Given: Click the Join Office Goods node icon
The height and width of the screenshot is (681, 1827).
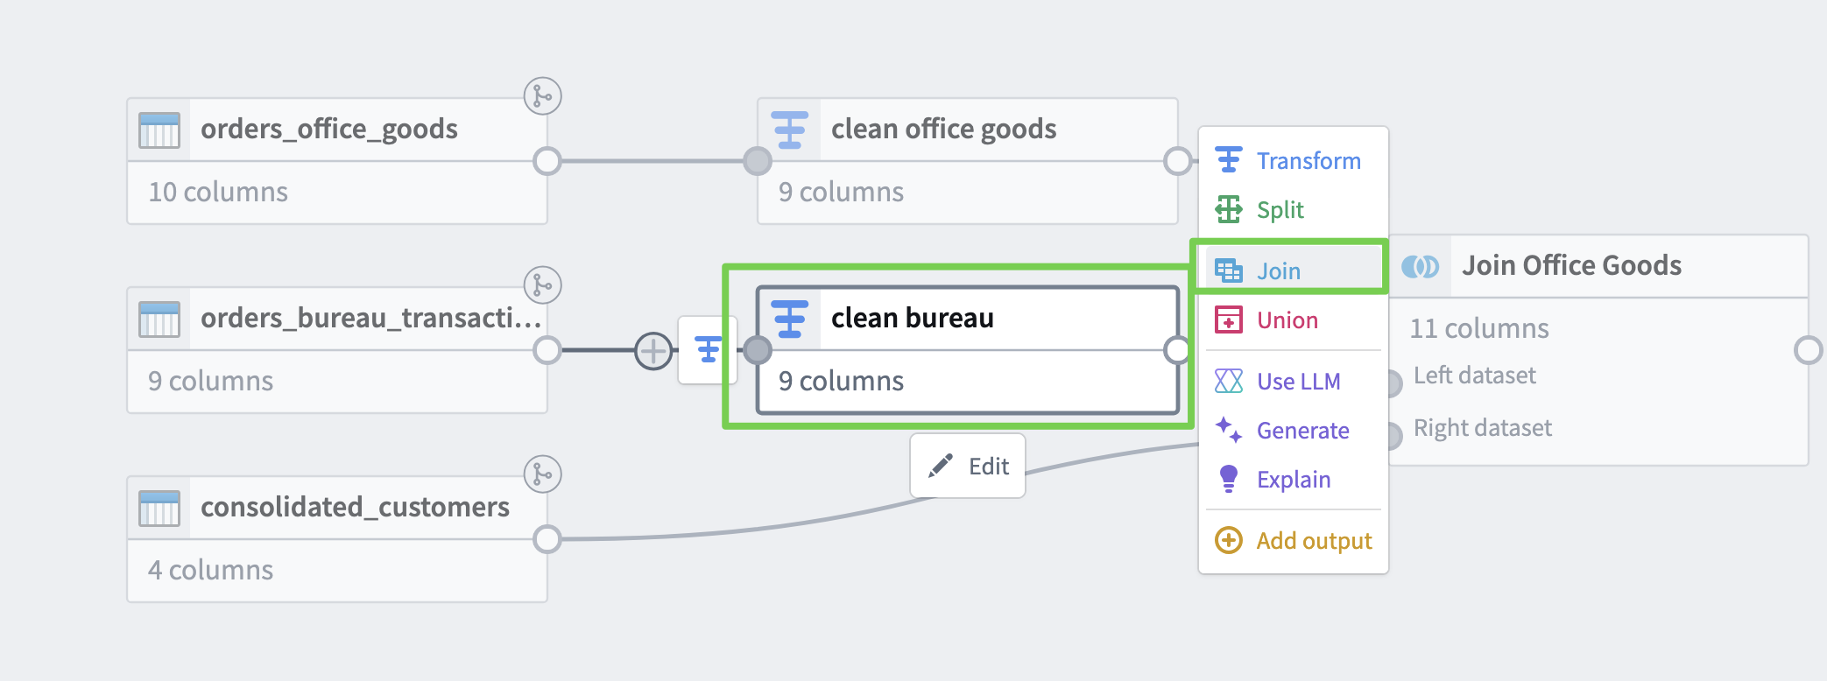Looking at the screenshot, I should click(1420, 266).
